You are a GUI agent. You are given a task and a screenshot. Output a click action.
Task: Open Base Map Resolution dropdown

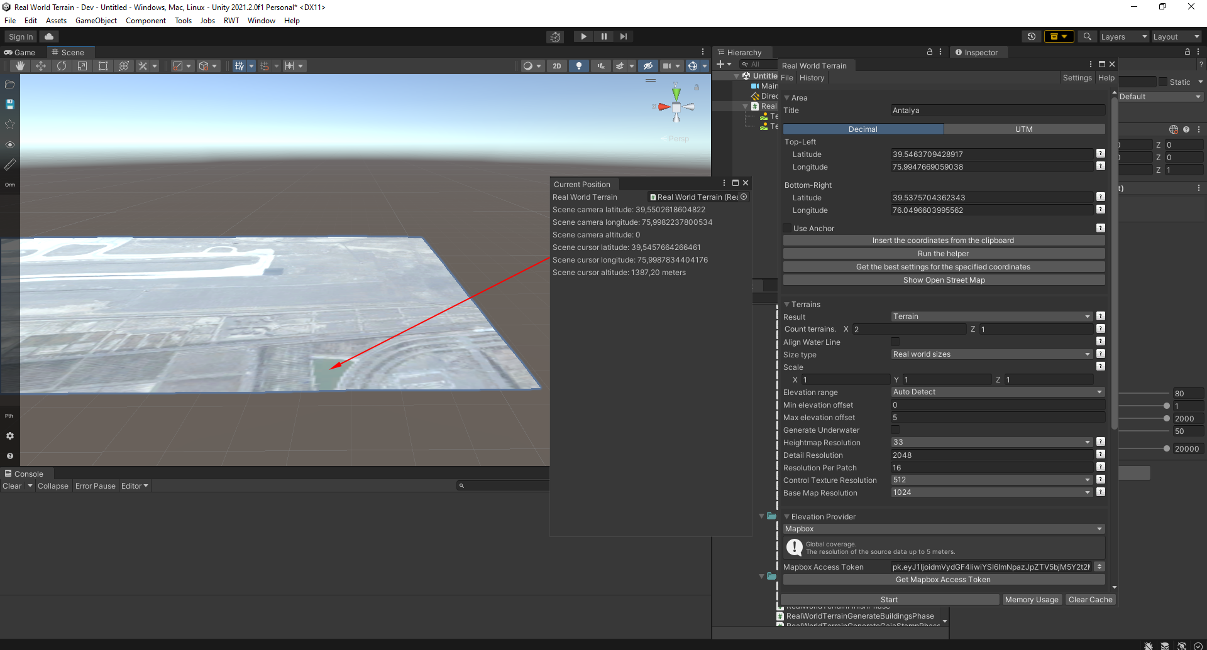tap(991, 492)
